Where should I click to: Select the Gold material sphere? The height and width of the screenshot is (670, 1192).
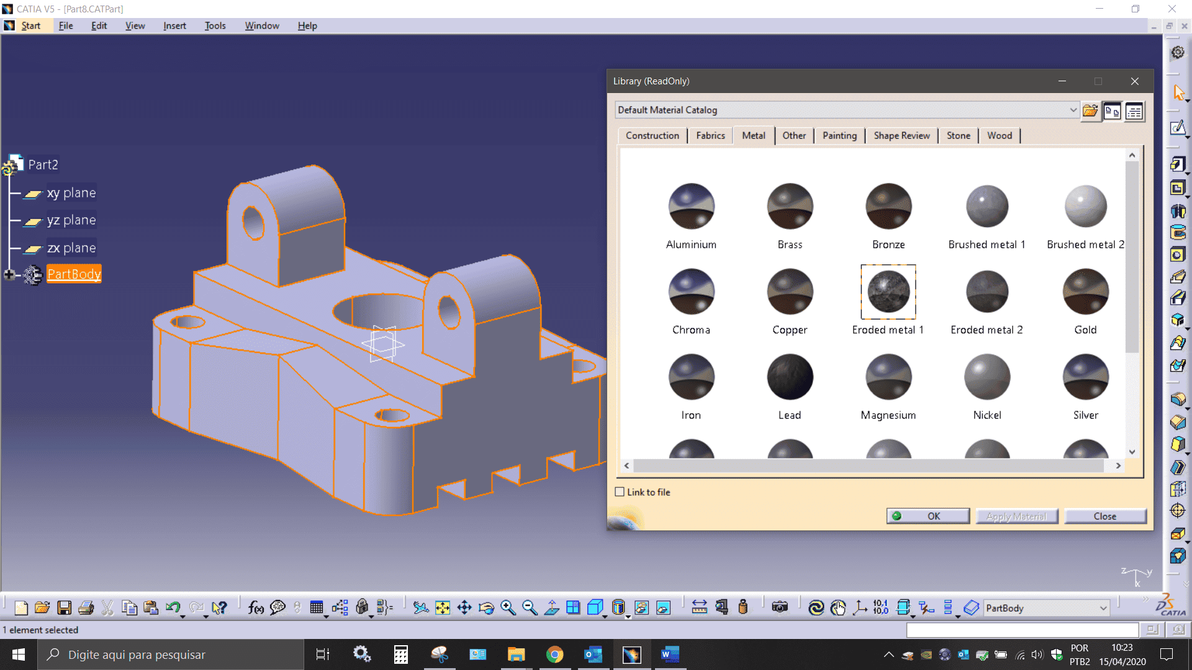pos(1085,292)
